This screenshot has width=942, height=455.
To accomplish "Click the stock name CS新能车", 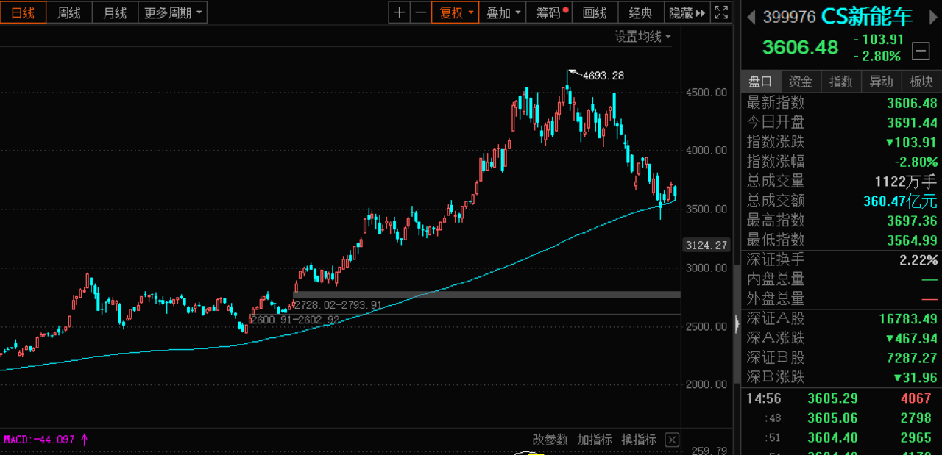I will tap(867, 17).
